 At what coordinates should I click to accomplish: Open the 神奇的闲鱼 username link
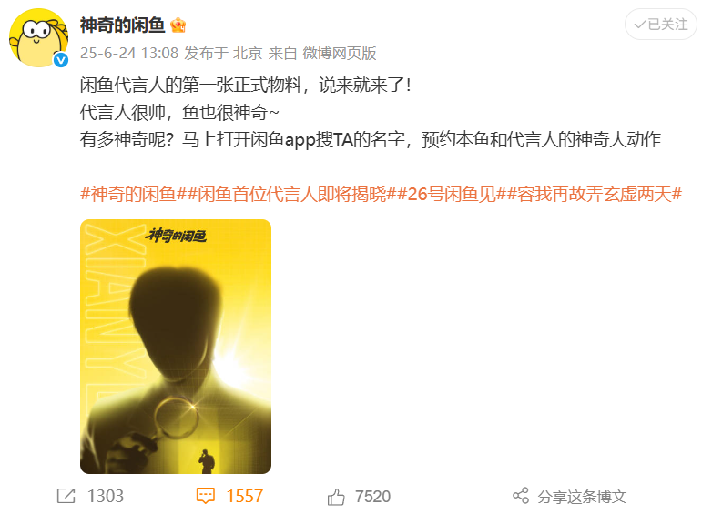pos(123,25)
